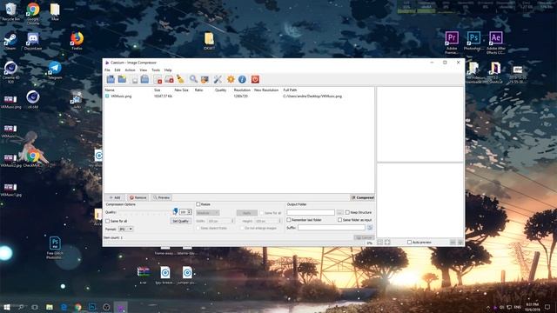Toggle Auto preview checkbox

coord(409,242)
